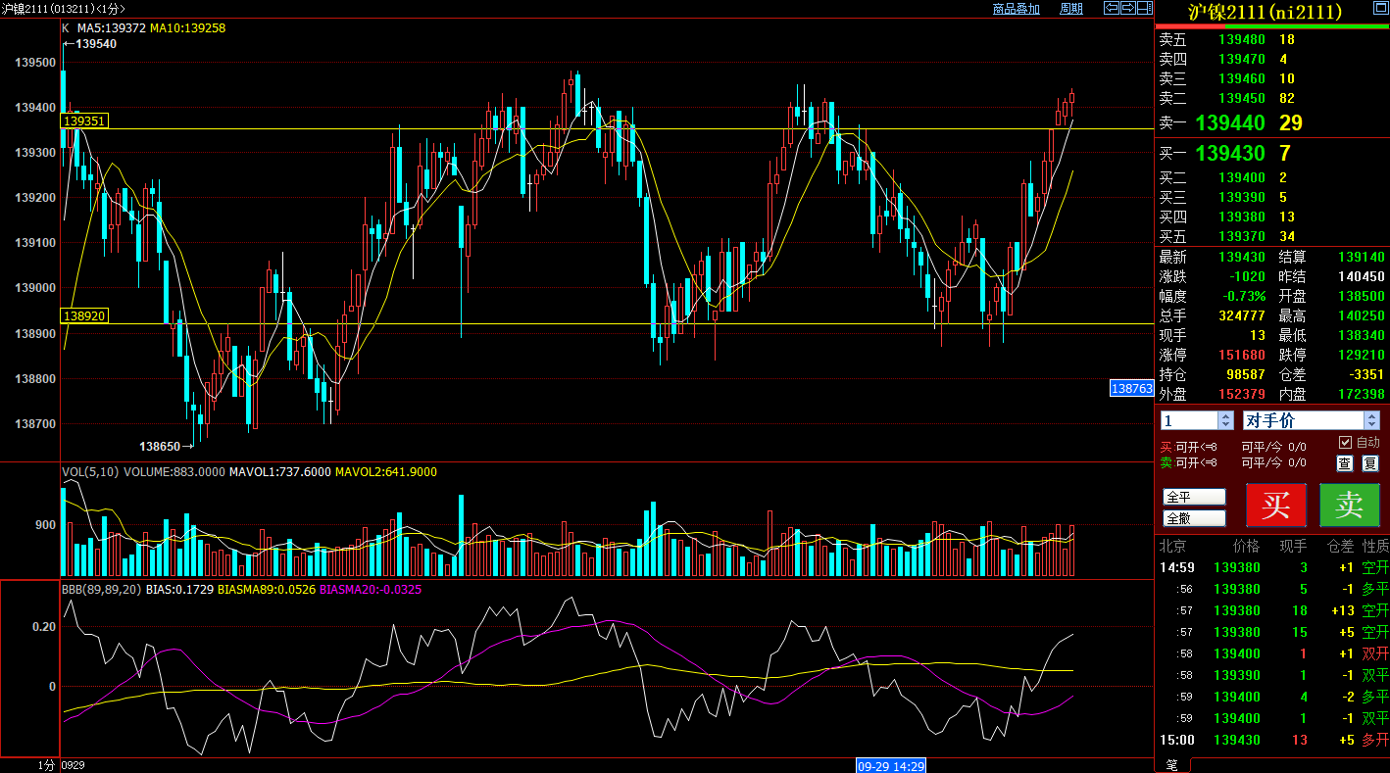Click the 查 query button
Image resolution: width=1390 pixels, height=773 pixels.
1345,463
